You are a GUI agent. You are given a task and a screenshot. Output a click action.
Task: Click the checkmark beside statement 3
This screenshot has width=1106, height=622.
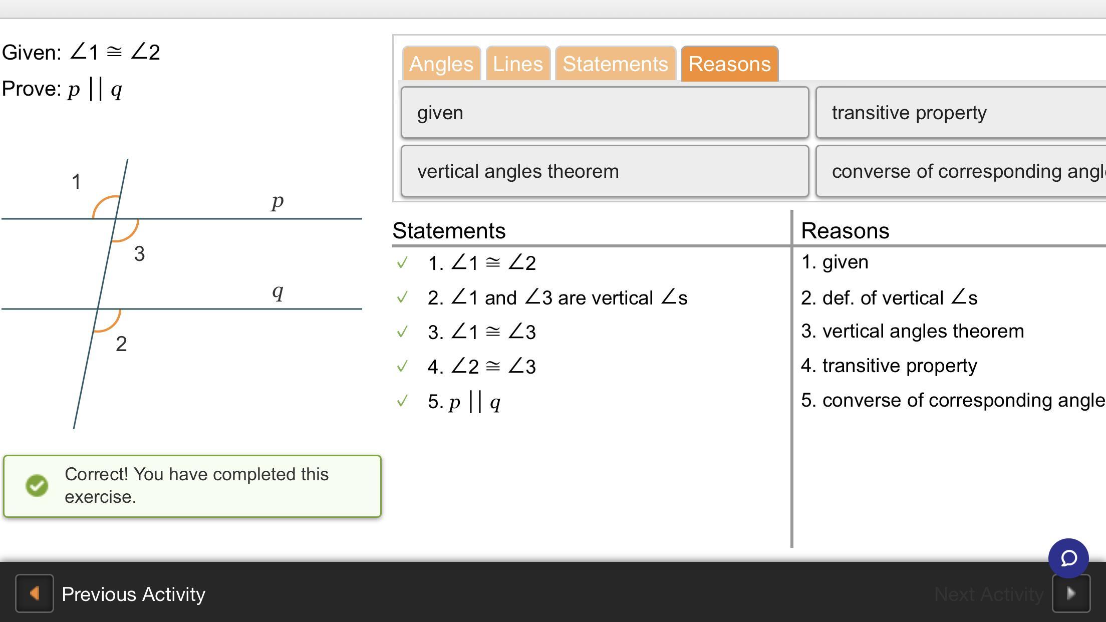tap(402, 332)
